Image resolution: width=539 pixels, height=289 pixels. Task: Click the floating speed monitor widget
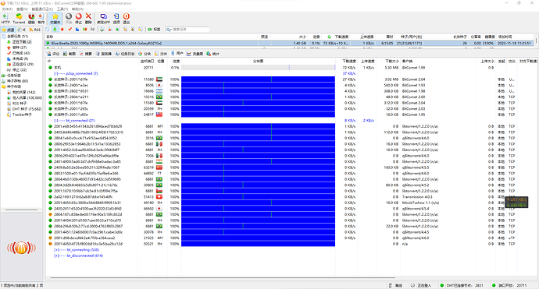516,202
